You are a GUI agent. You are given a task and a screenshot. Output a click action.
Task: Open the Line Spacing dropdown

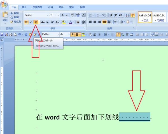coord(115,22)
